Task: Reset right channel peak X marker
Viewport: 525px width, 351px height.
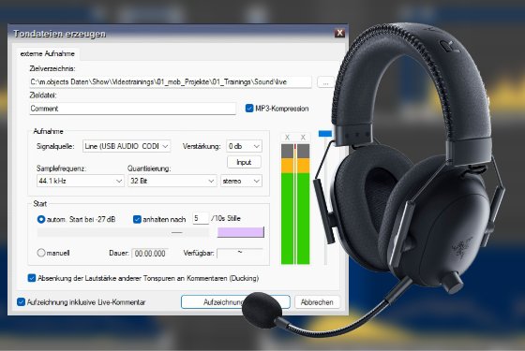Action: [x=303, y=138]
